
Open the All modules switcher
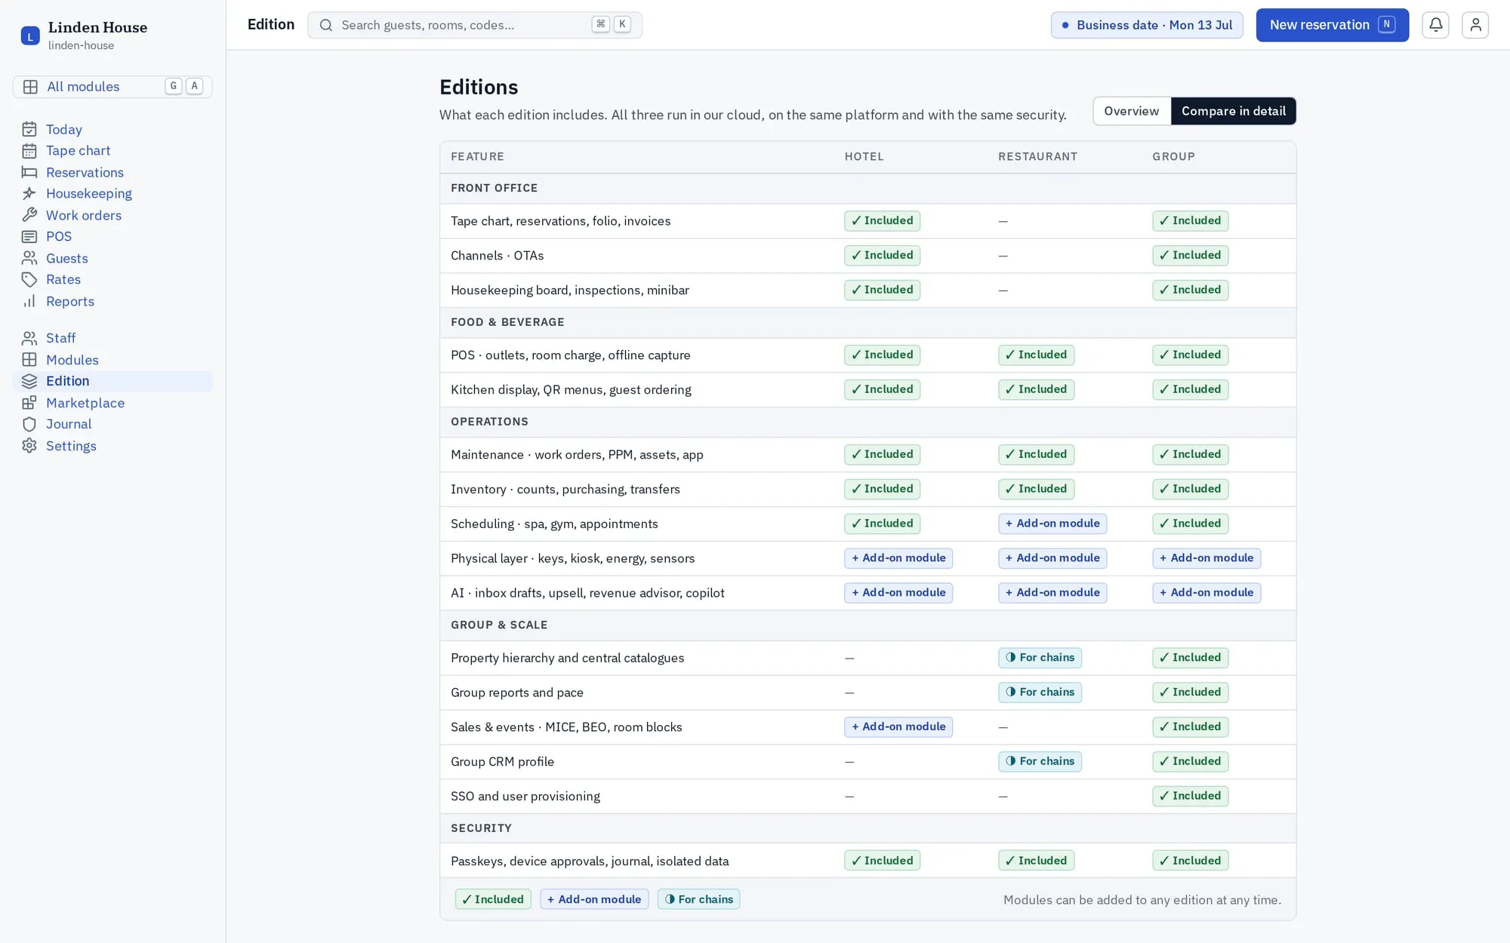pyautogui.click(x=112, y=87)
